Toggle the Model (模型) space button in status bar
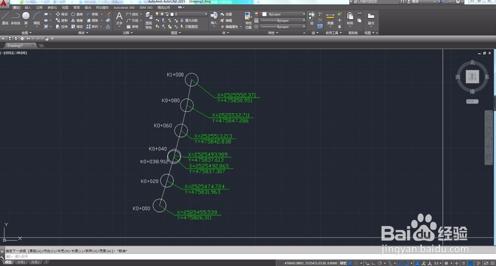The image size is (496, 266). [343, 263]
